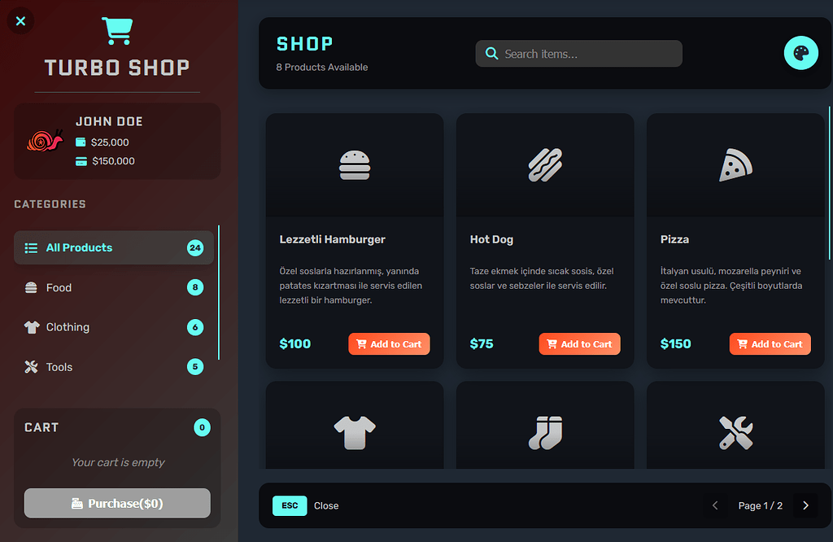Click the hamburger icon on Lezzetli Hamburger card
This screenshot has width=833, height=542.
355,164
